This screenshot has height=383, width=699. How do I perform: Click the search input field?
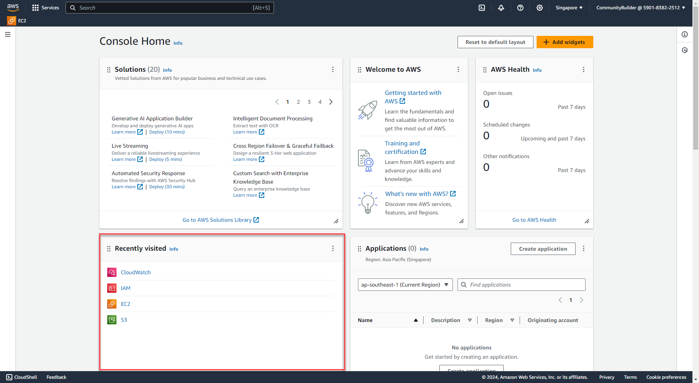tap(170, 8)
